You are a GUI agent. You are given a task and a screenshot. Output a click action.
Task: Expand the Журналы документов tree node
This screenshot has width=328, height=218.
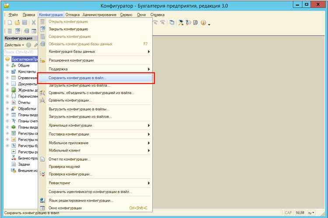pyautogui.click(x=7, y=90)
